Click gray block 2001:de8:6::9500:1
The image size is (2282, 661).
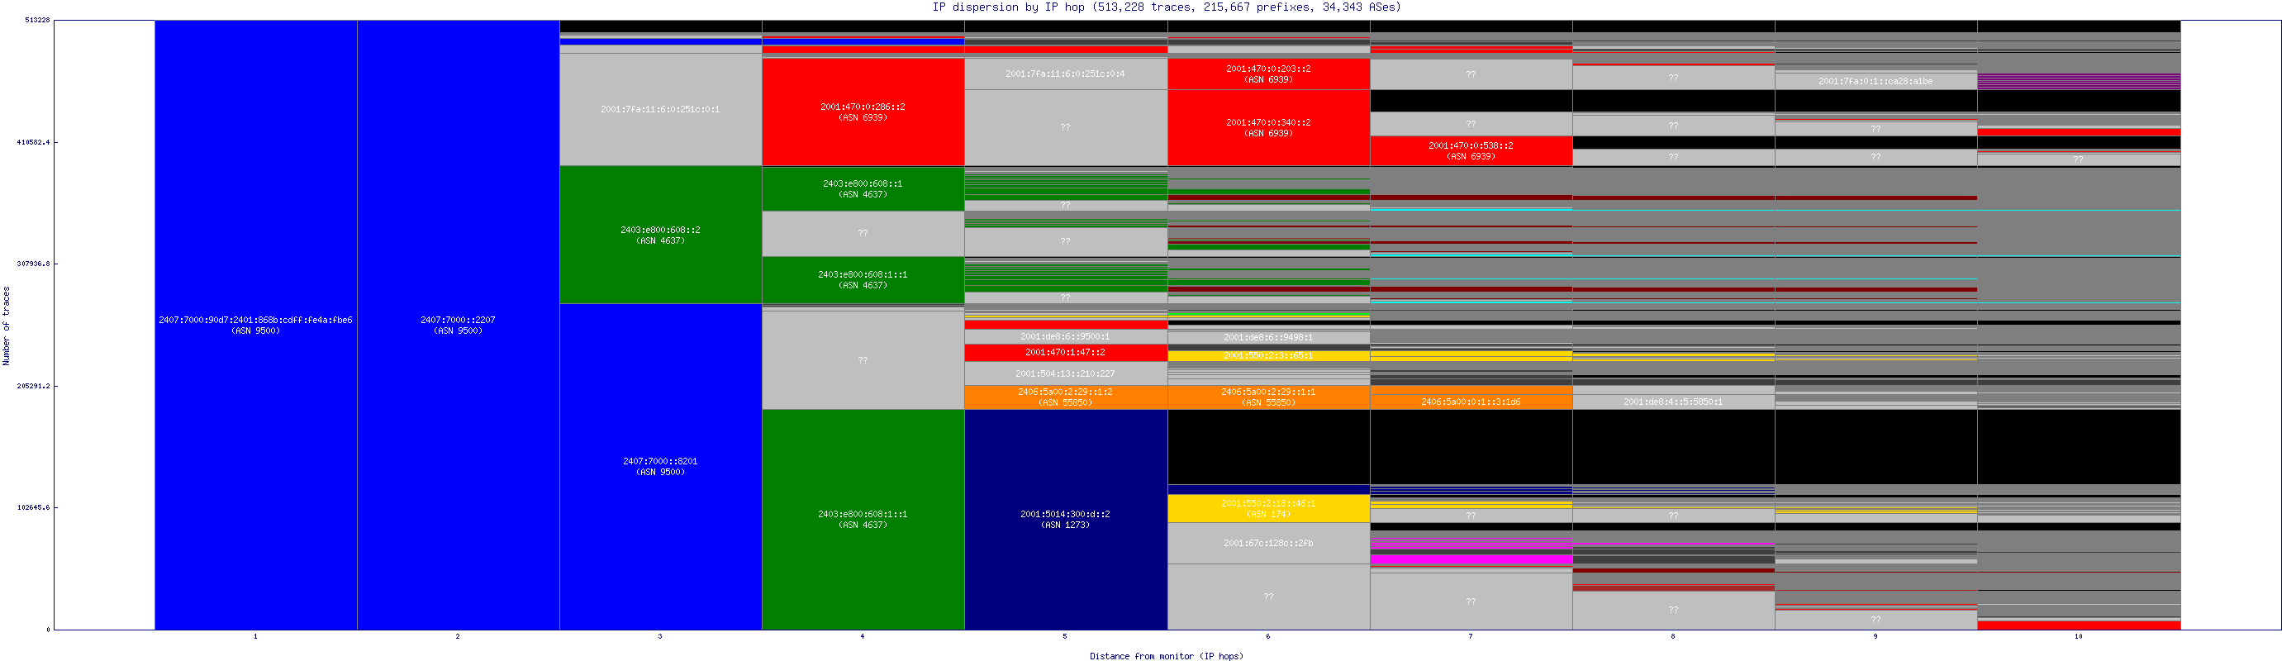pyautogui.click(x=1066, y=337)
